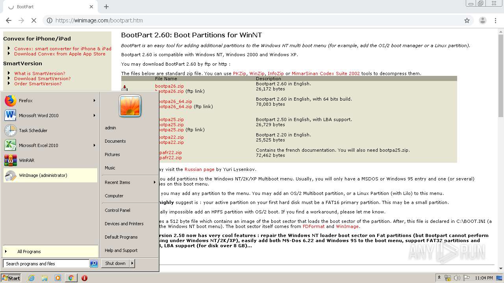504x283 pixels.
Task: Stop loading the page with X button
Action: point(34,20)
